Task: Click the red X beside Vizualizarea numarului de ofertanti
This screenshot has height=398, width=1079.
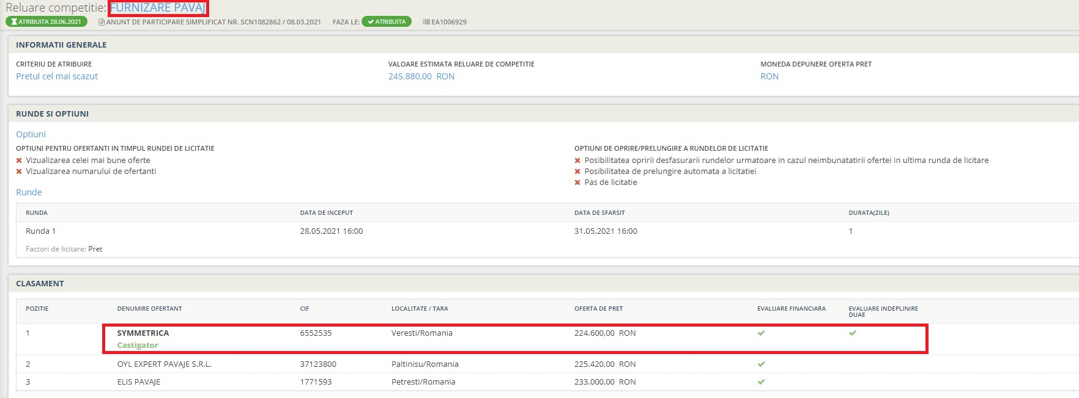Action: [19, 172]
